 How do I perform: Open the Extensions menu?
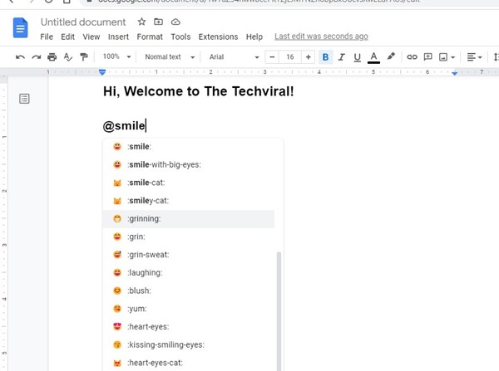tap(218, 37)
